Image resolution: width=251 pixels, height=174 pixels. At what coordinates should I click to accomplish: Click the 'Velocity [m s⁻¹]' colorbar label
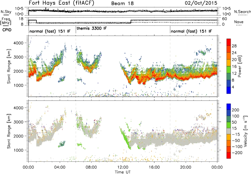(x=245, y=131)
